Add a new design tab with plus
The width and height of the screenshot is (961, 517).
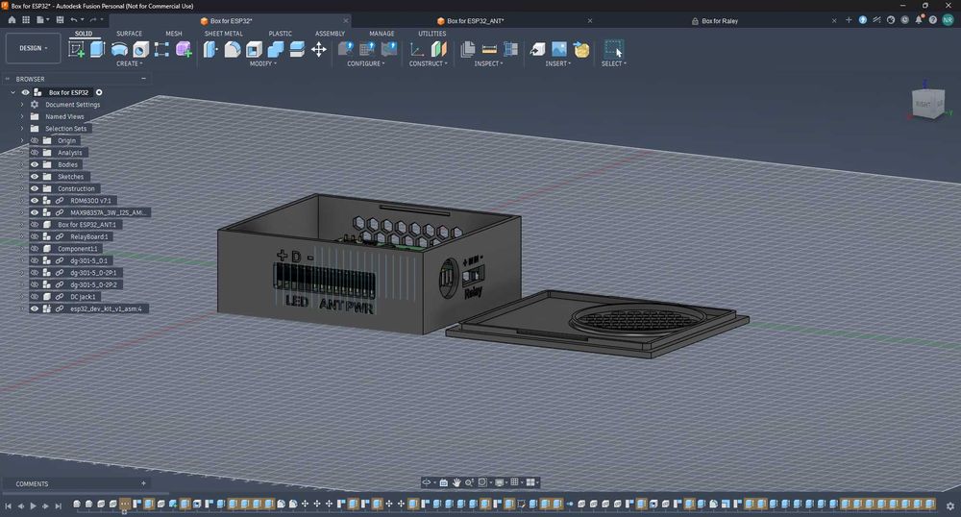point(849,20)
